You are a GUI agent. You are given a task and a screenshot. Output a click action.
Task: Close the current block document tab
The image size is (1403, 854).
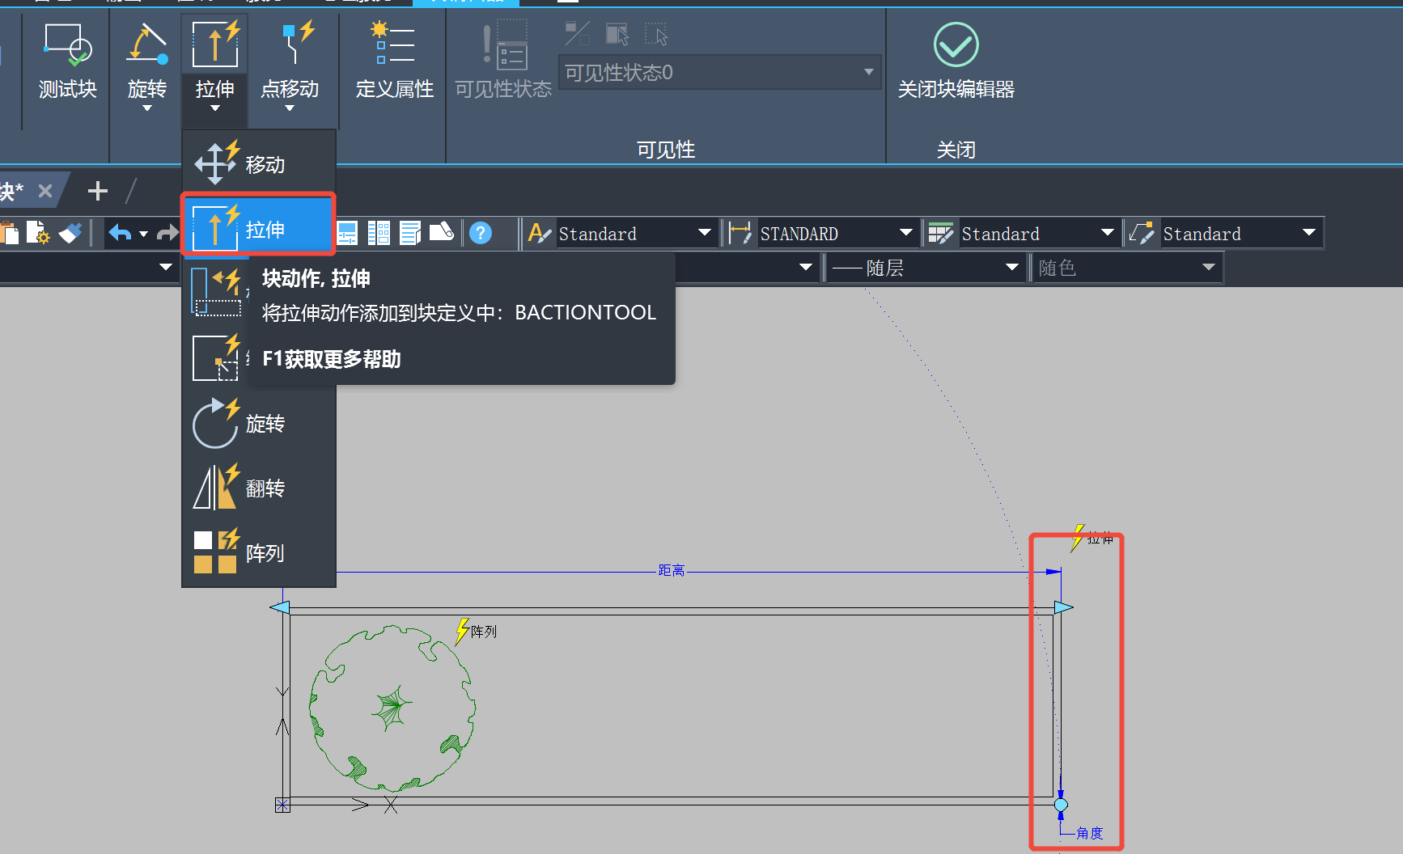pos(45,191)
